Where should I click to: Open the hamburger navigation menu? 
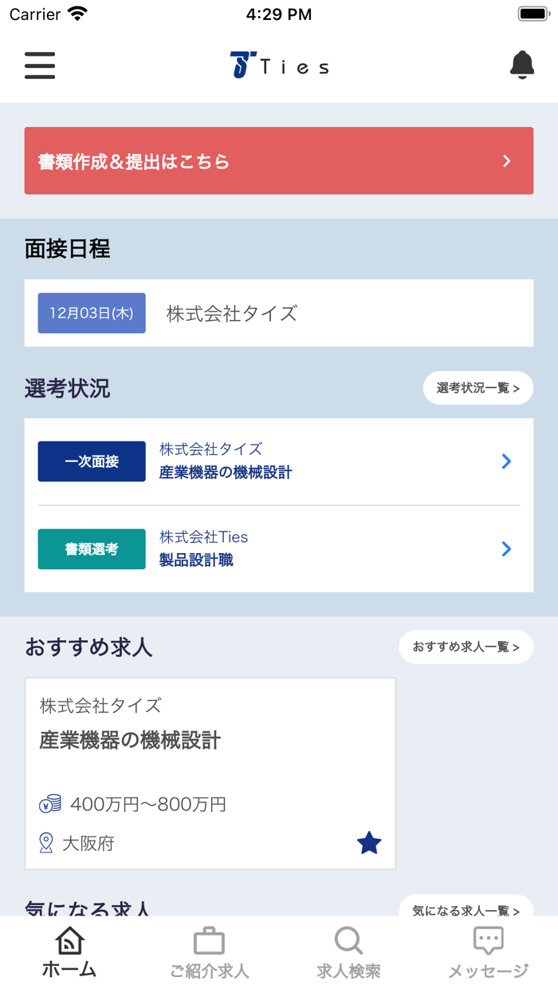coord(39,66)
